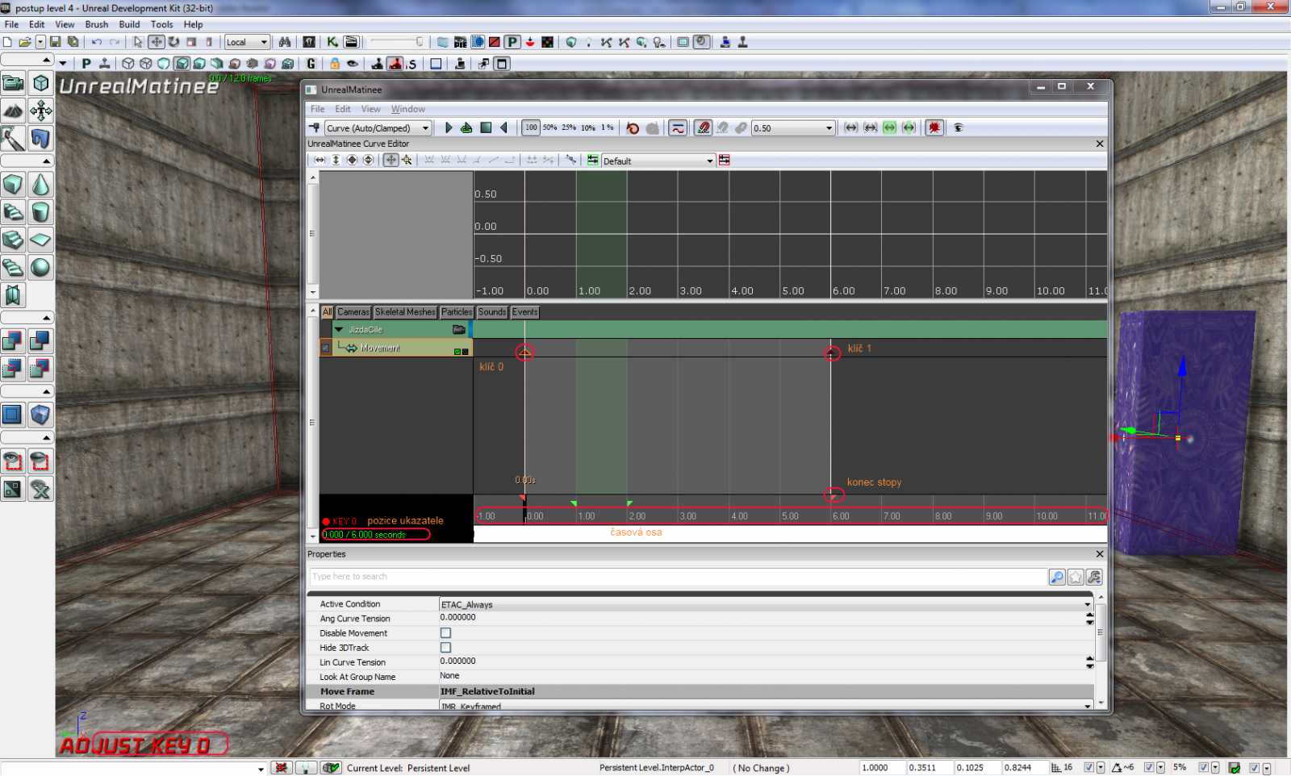Apply CSG Subtract operation
The height and width of the screenshot is (776, 1291).
coord(40,340)
